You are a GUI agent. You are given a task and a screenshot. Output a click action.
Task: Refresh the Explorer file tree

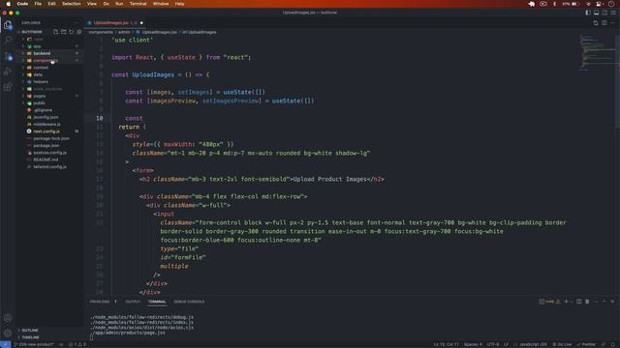click(72, 32)
